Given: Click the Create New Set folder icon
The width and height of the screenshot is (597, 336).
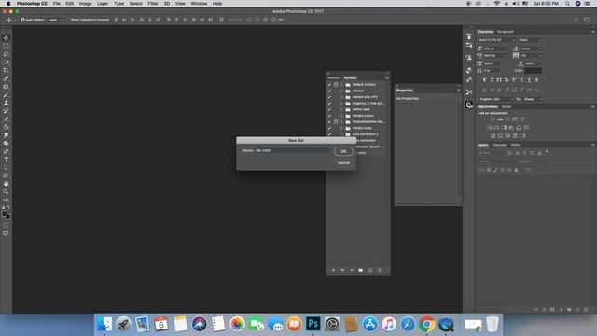Looking at the screenshot, I should pos(361,270).
